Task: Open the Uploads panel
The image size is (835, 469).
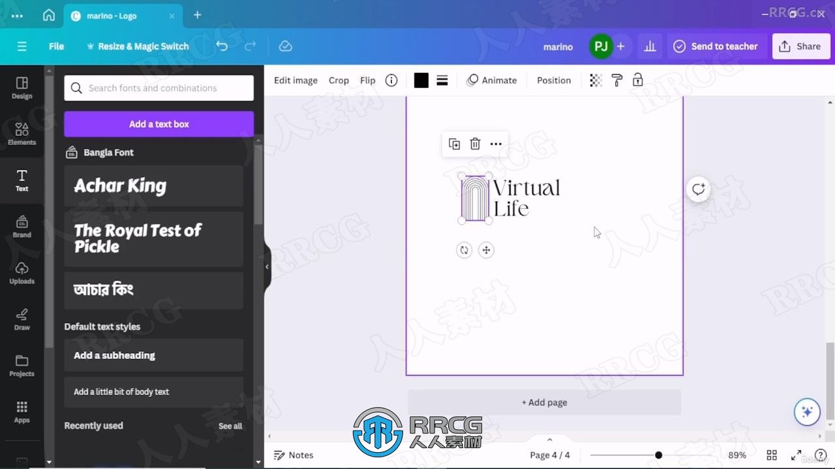Action: coord(22,273)
